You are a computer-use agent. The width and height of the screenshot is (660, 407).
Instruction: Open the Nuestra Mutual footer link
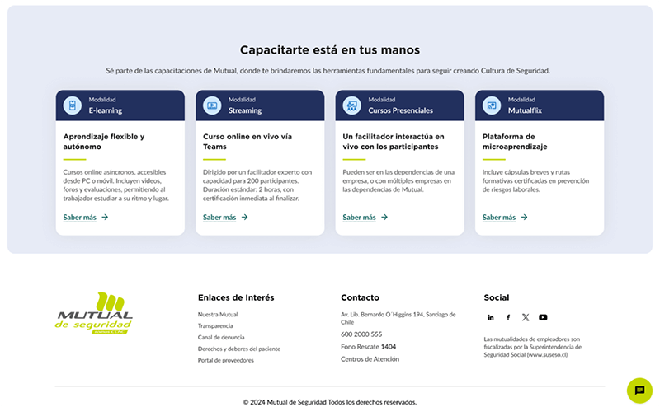218,315
